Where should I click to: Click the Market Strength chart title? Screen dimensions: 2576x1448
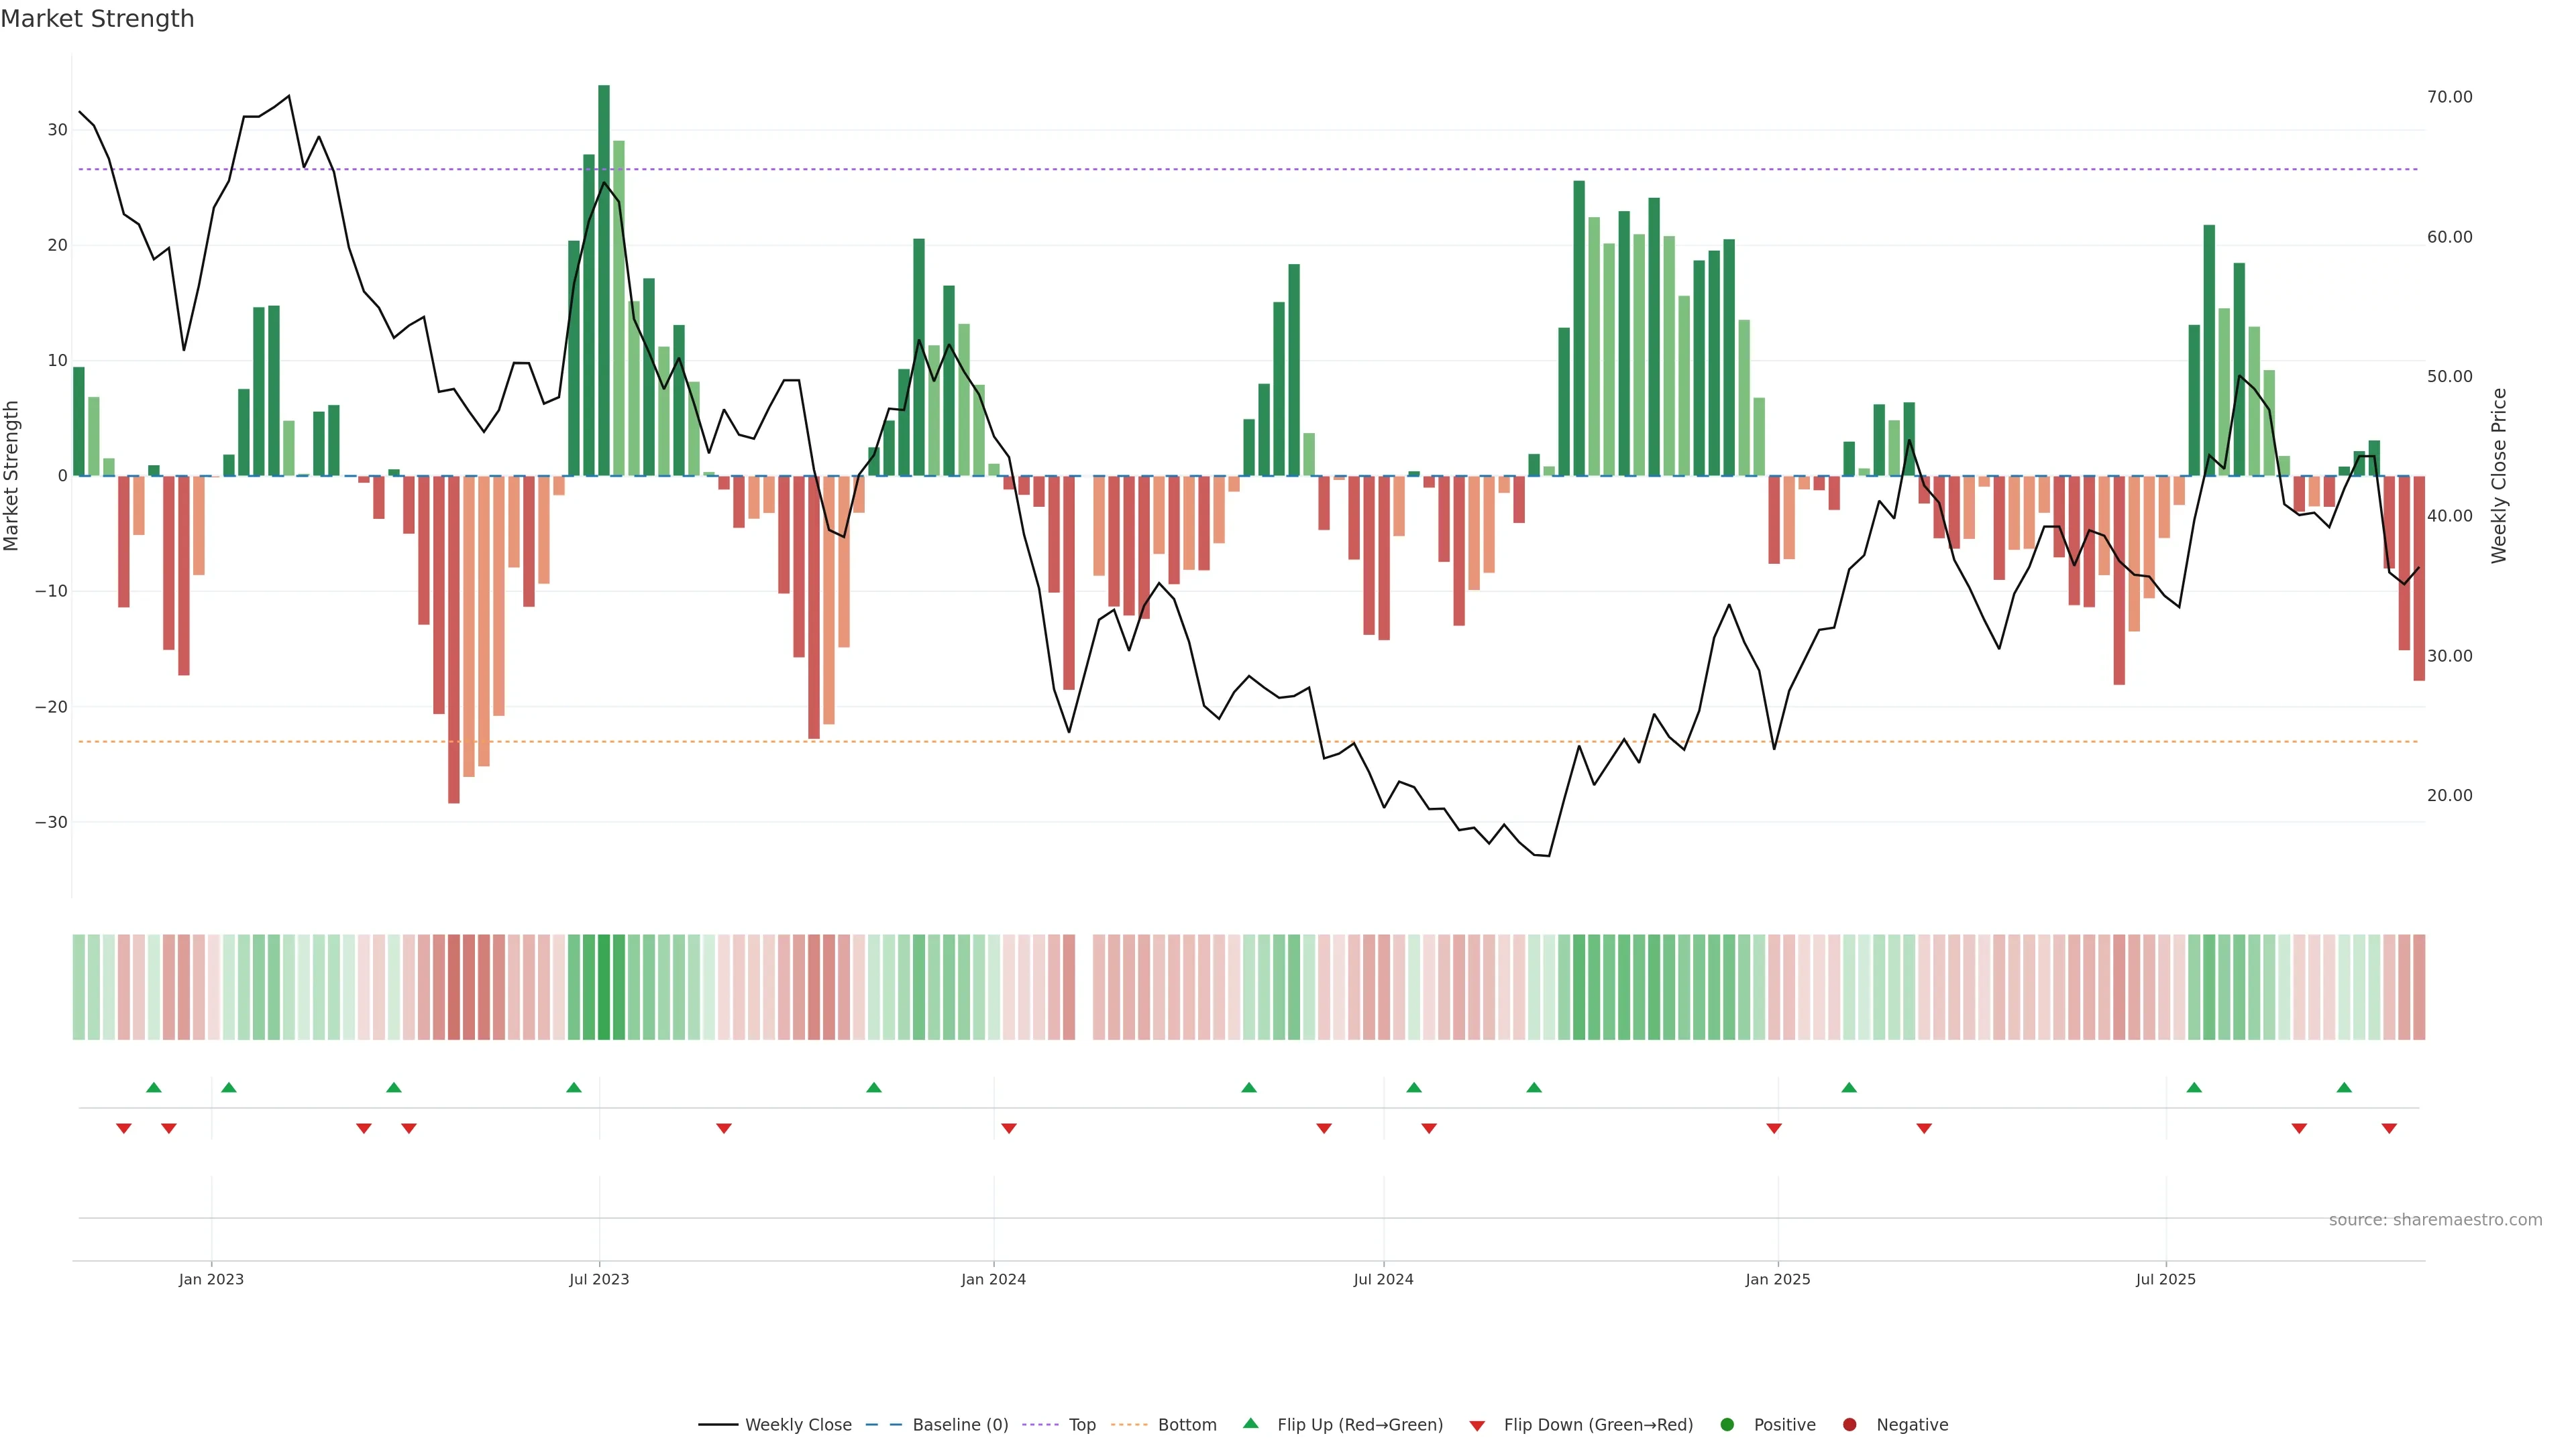tap(97, 19)
